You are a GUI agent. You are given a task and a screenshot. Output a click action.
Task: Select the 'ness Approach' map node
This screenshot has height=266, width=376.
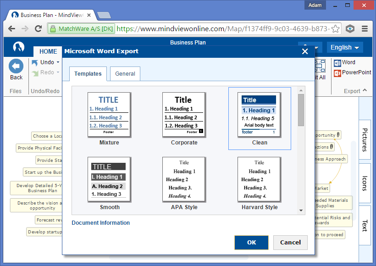point(331,159)
